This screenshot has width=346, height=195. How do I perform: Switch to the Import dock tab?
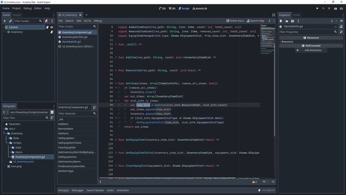[17, 15]
